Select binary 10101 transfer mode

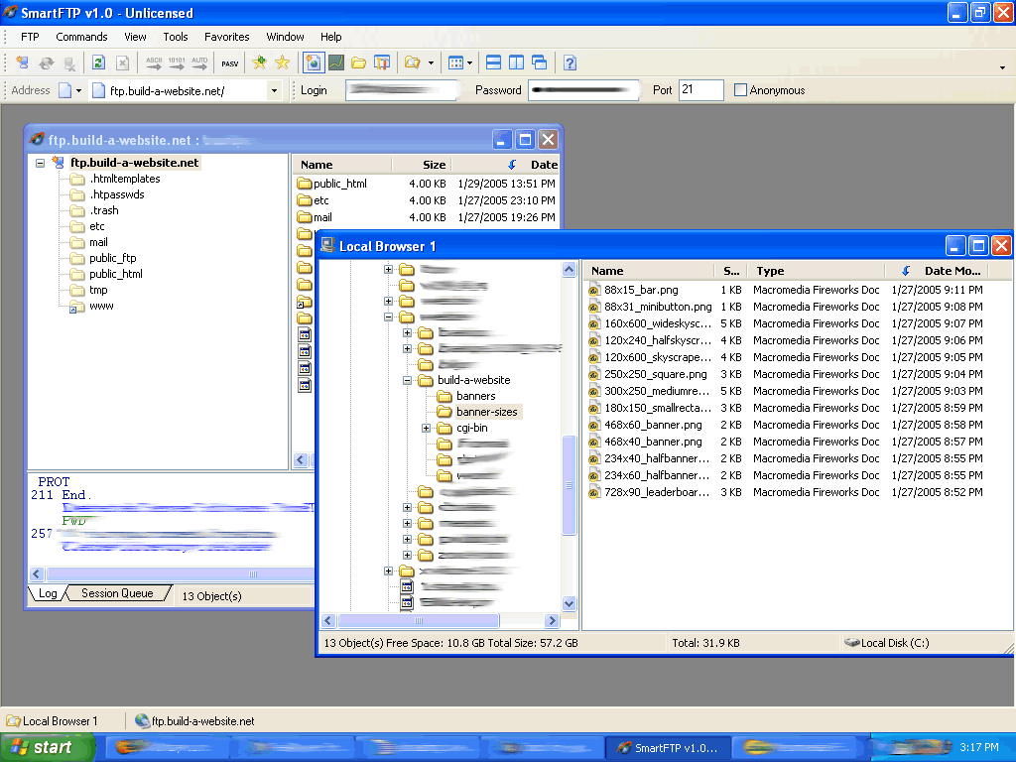(x=177, y=63)
